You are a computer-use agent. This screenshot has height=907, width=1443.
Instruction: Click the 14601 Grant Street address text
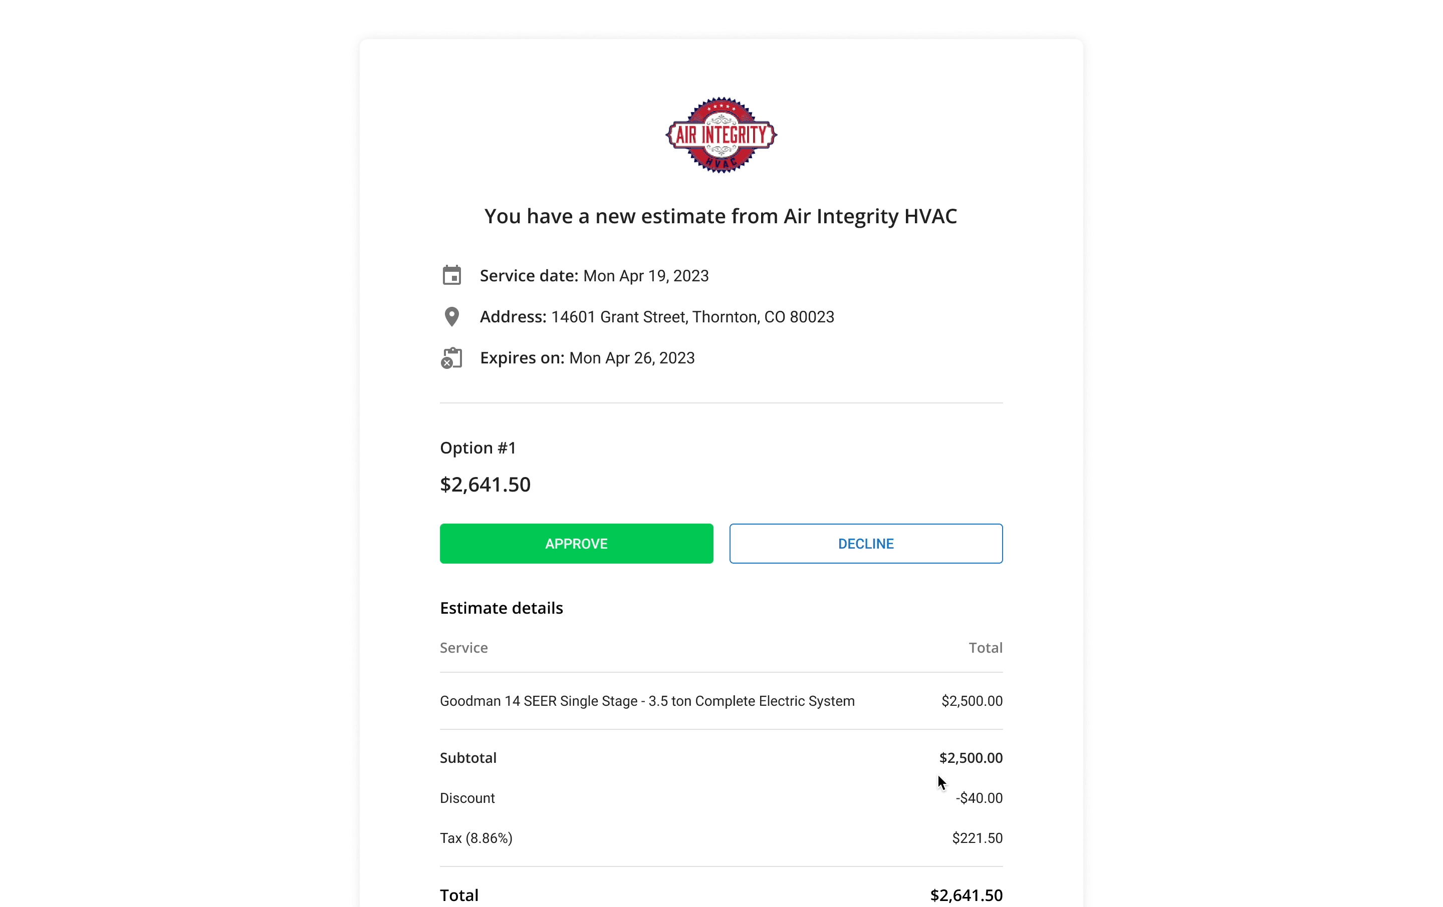(693, 317)
